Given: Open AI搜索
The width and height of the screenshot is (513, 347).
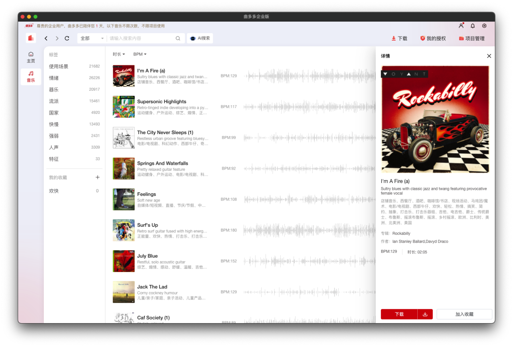Looking at the screenshot, I should pyautogui.click(x=200, y=38).
